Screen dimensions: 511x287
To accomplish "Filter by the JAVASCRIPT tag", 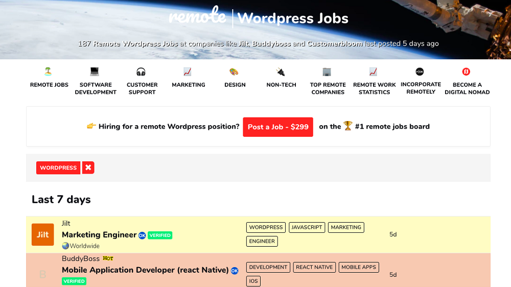I will click(307, 227).
